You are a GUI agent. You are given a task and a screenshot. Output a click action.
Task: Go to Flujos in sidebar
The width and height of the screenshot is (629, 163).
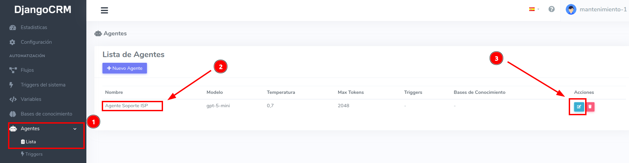pyautogui.click(x=27, y=70)
